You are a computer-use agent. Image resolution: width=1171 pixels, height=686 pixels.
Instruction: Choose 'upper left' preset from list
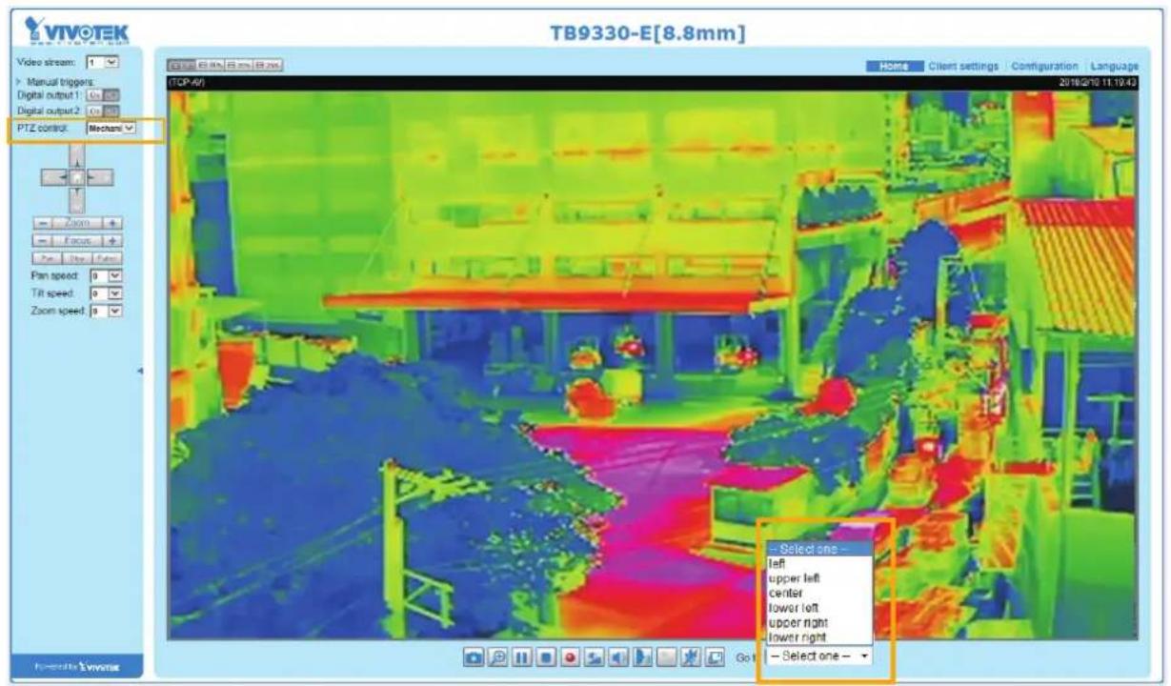818,578
